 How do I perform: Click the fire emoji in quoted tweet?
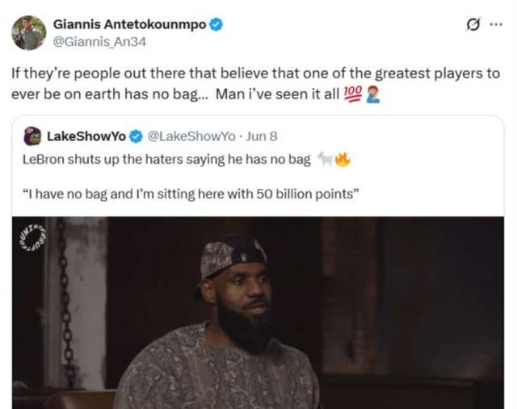(343, 159)
